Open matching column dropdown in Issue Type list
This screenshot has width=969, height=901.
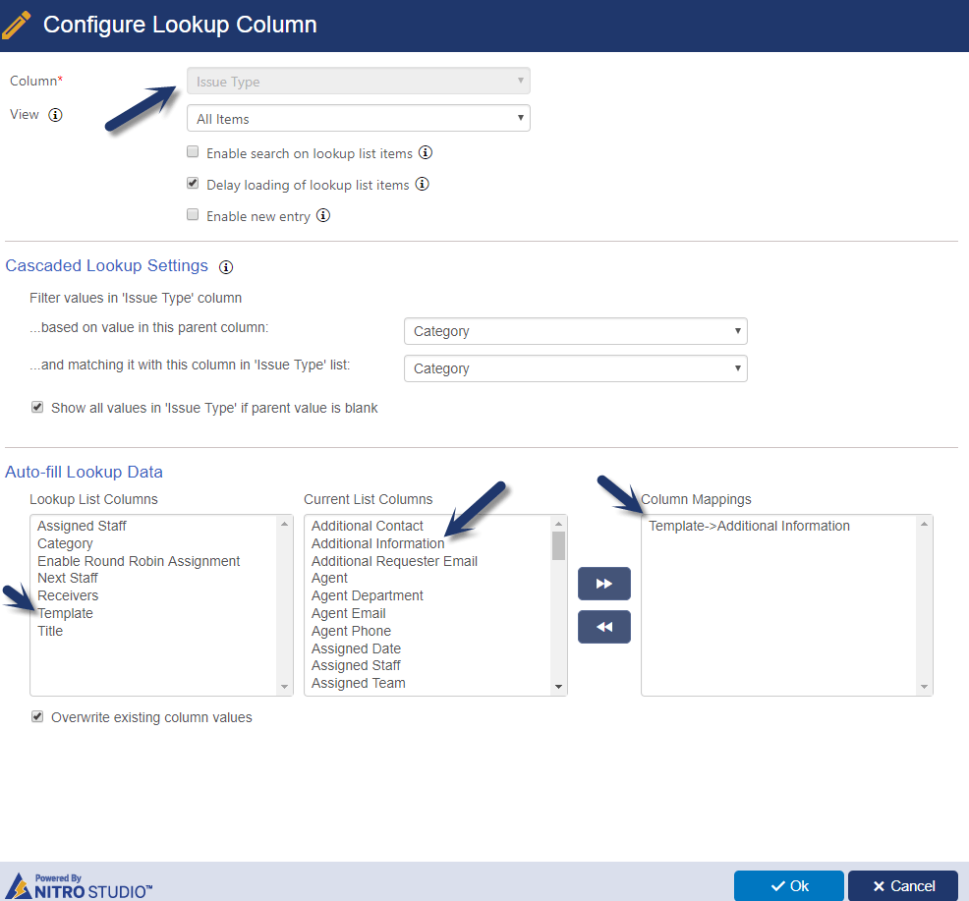tap(575, 368)
